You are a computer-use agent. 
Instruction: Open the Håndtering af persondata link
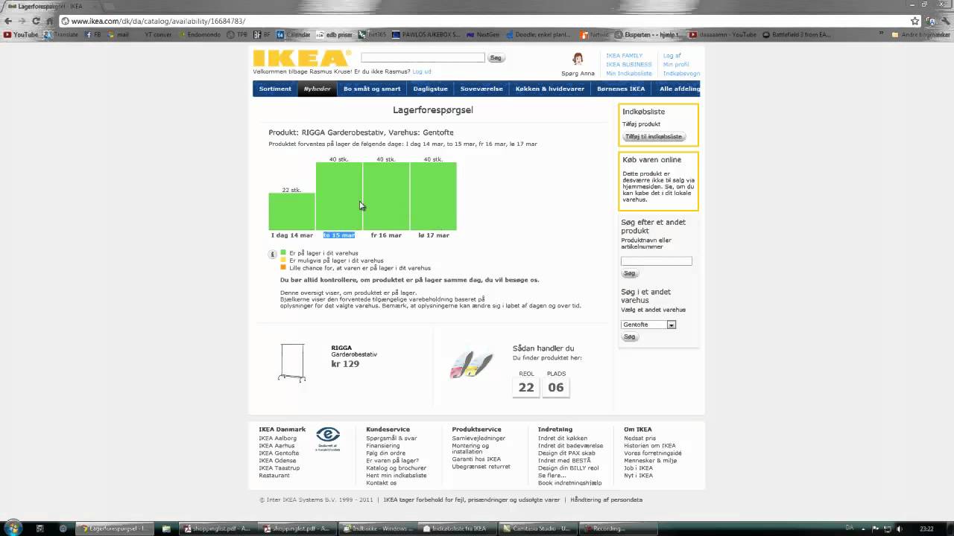click(x=606, y=500)
